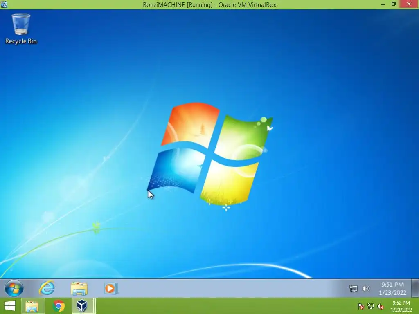Open the host Windows Start button
This screenshot has width=419, height=314.
click(x=10, y=306)
